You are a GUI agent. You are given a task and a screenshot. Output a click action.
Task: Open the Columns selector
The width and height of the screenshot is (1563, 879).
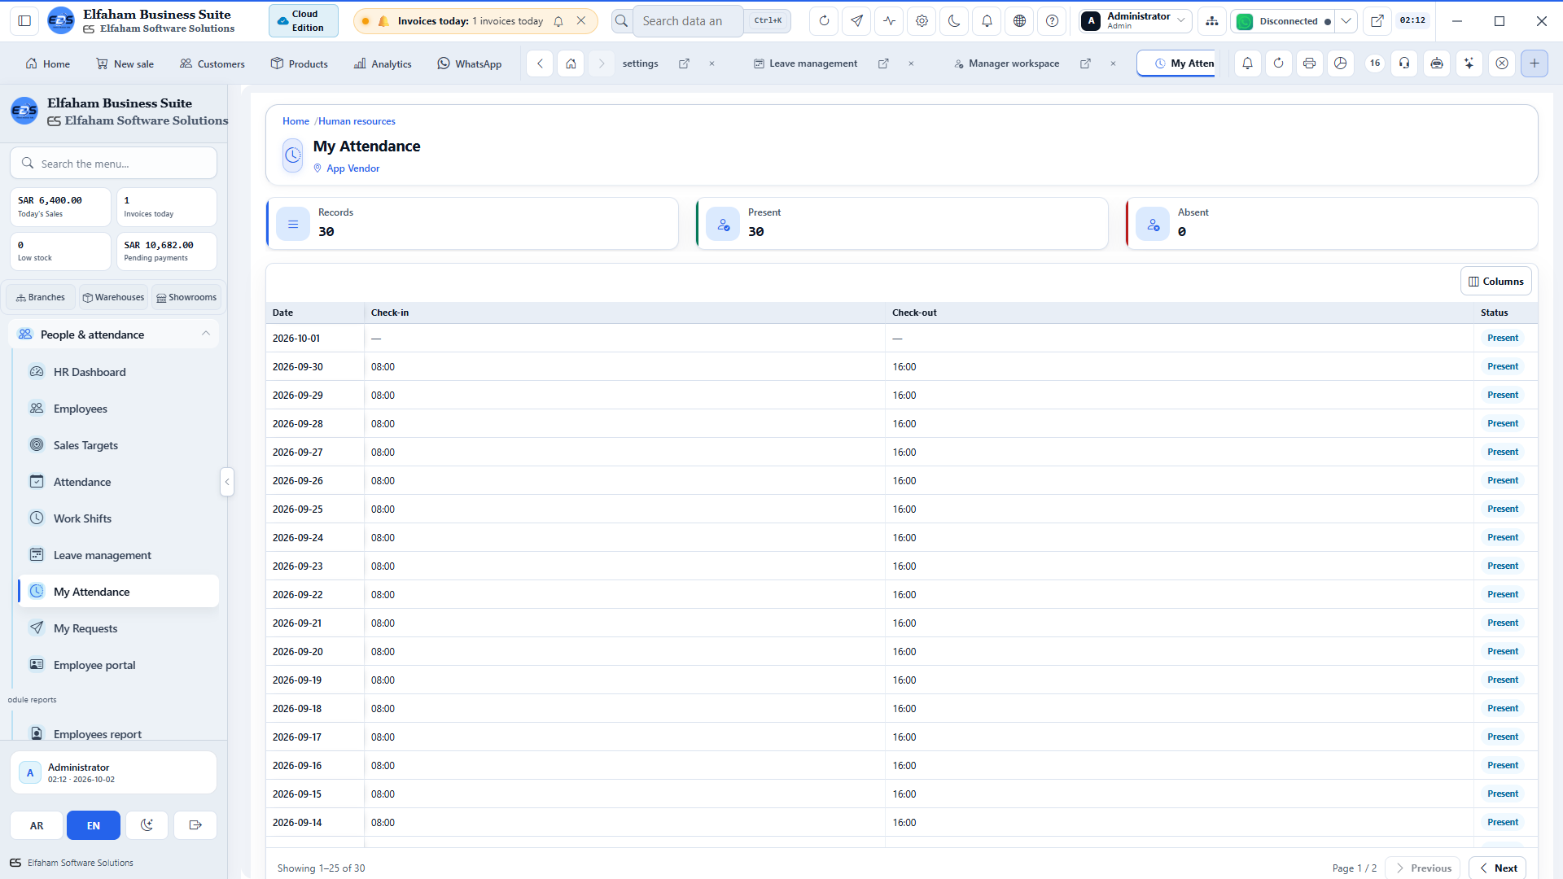1495,282
